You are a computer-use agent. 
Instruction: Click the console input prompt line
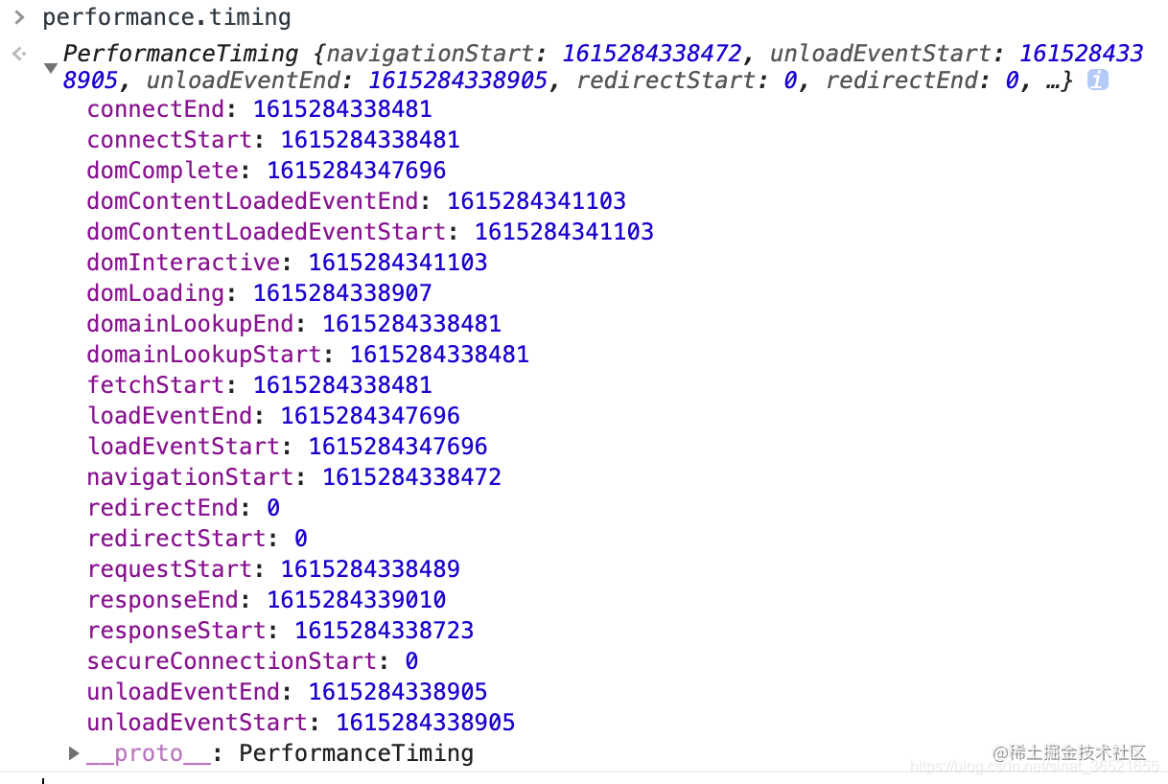tap(584, 778)
